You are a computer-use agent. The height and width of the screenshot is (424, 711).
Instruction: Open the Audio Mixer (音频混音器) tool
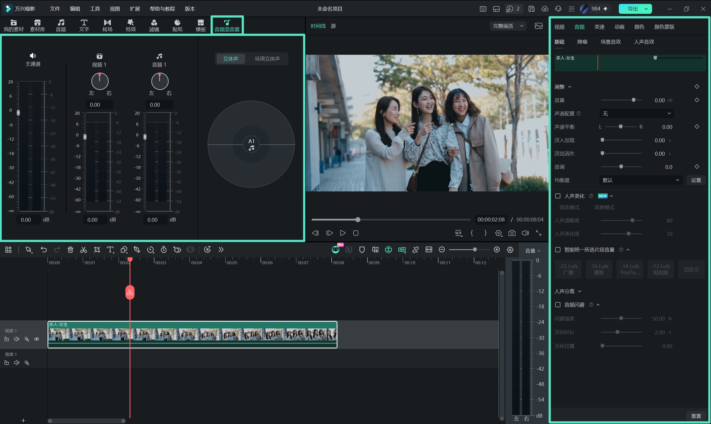pos(227,26)
